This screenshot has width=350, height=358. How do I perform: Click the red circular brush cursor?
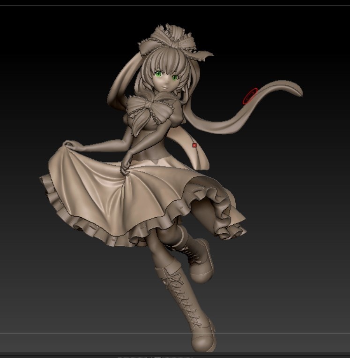coord(250,96)
